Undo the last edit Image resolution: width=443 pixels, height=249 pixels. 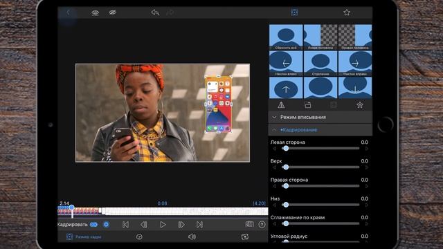[155, 12]
